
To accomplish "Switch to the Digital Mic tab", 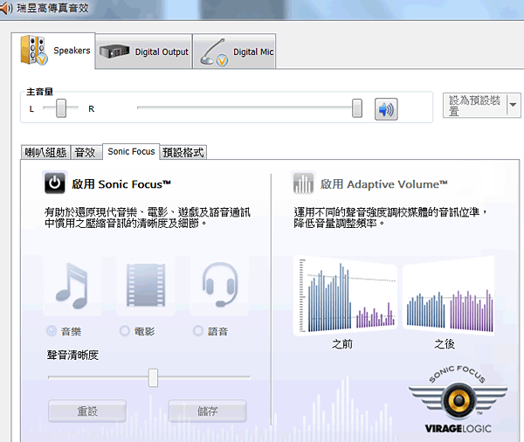I will [234, 52].
